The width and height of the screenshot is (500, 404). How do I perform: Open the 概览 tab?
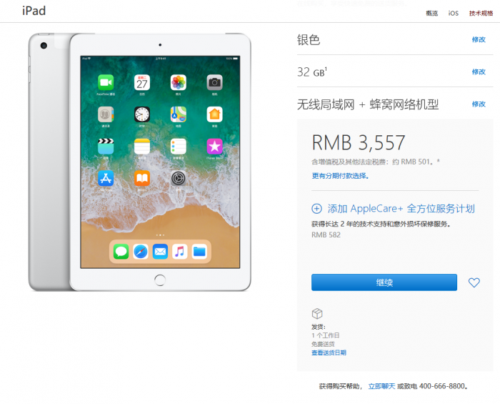pyautogui.click(x=431, y=13)
